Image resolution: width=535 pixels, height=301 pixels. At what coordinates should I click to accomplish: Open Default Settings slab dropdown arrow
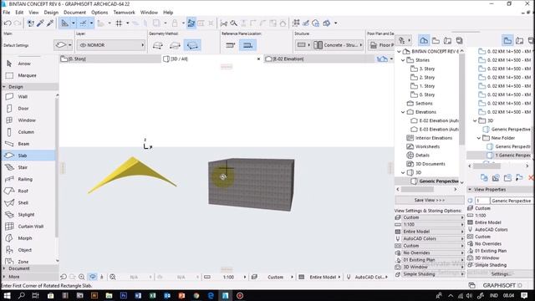pyautogui.click(x=70, y=45)
